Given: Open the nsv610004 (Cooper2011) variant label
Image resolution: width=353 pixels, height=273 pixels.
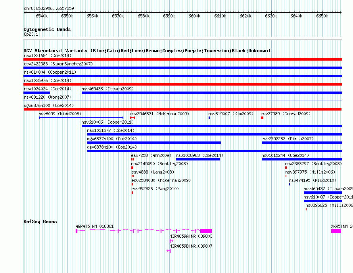Looking at the screenshot, I should (50, 72).
